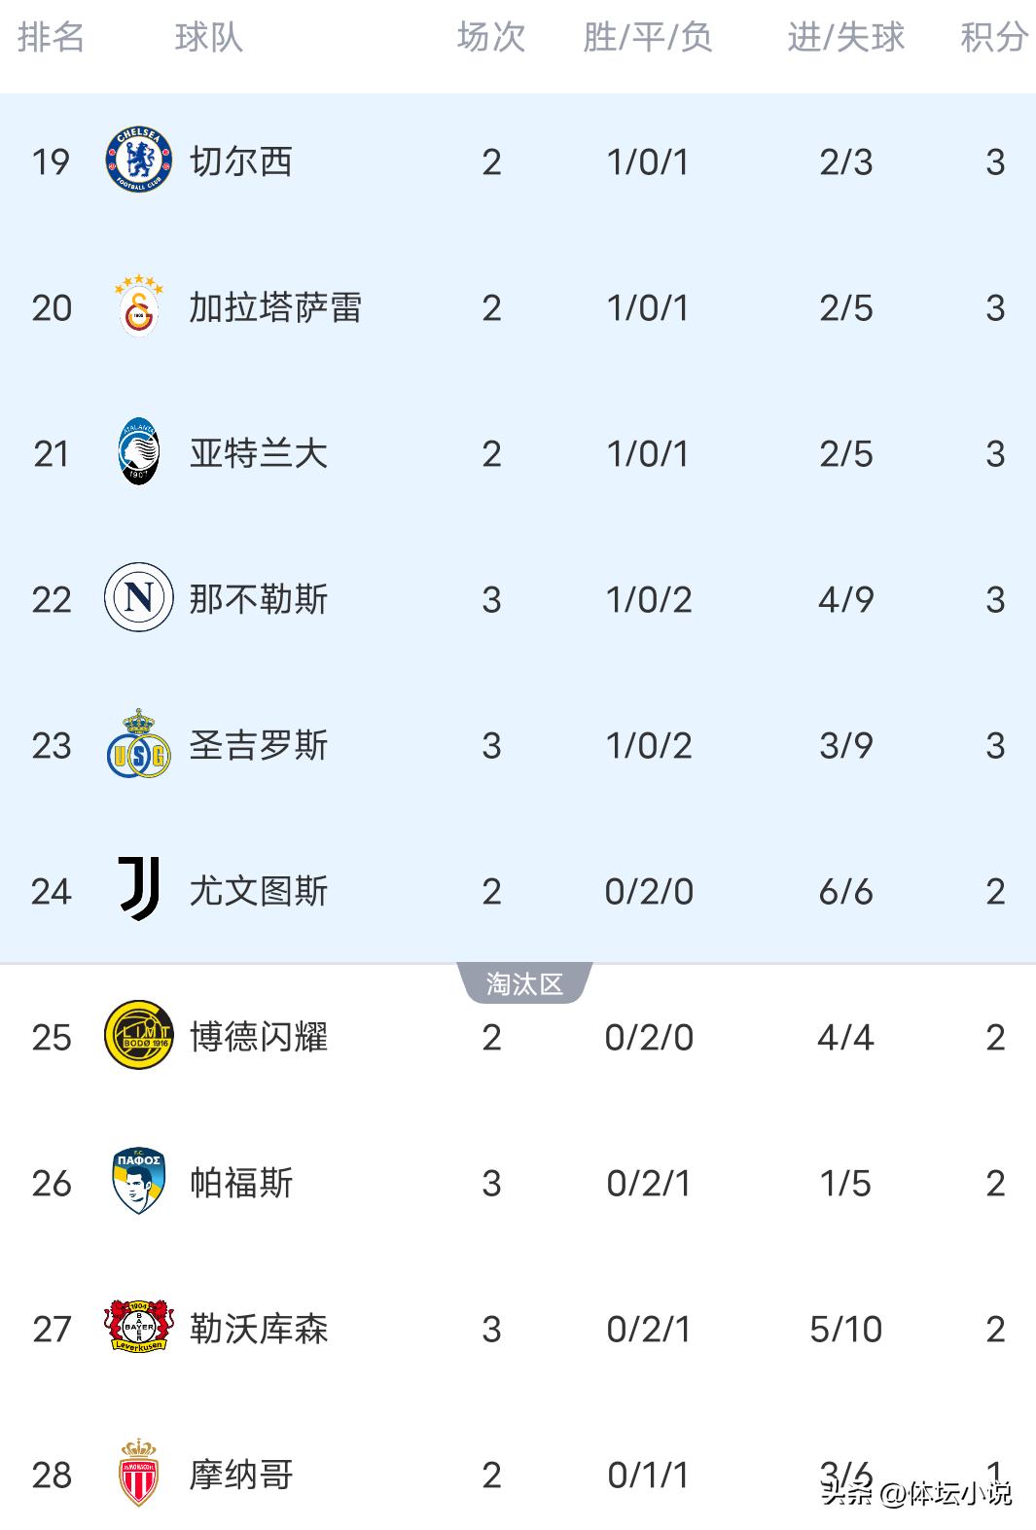The height and width of the screenshot is (1530, 1036).
Task: Click the 排名 column header
Action: 52,38
